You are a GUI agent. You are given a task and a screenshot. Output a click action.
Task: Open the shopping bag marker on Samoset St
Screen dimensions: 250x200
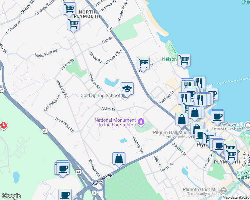pos(119,159)
